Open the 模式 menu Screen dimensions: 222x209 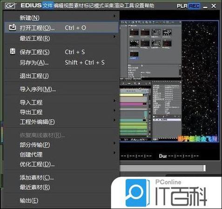[99, 6]
